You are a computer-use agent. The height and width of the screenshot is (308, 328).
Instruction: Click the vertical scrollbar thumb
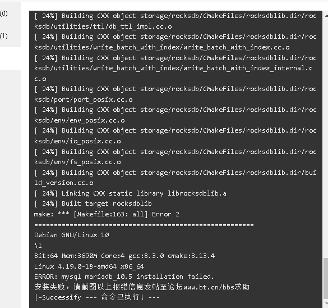326,278
